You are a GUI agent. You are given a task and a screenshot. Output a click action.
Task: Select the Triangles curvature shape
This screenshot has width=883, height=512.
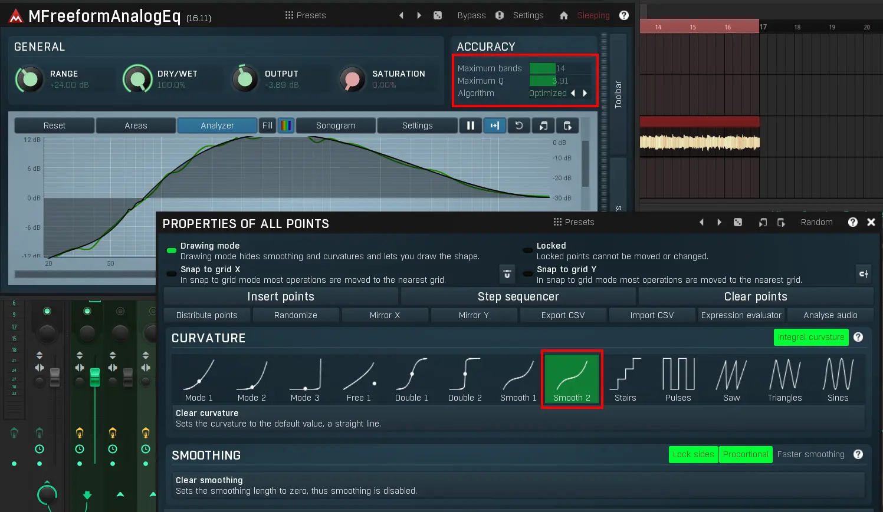pyautogui.click(x=784, y=380)
